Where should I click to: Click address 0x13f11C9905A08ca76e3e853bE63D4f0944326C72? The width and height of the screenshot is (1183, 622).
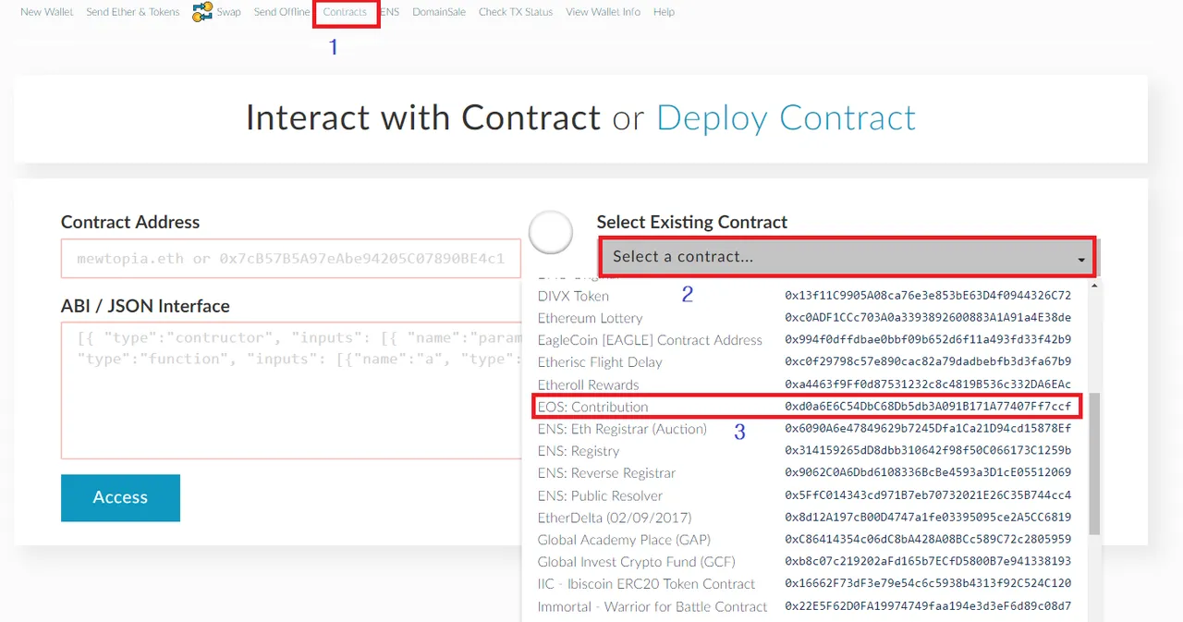click(928, 296)
